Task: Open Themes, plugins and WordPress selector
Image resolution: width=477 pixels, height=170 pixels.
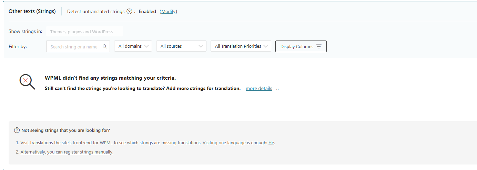Action: point(84,32)
